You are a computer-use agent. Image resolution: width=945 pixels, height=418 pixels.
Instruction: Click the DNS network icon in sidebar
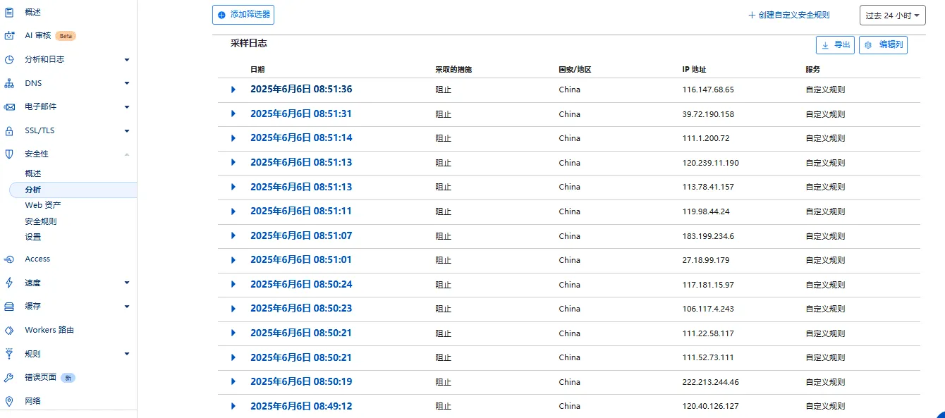pos(9,83)
